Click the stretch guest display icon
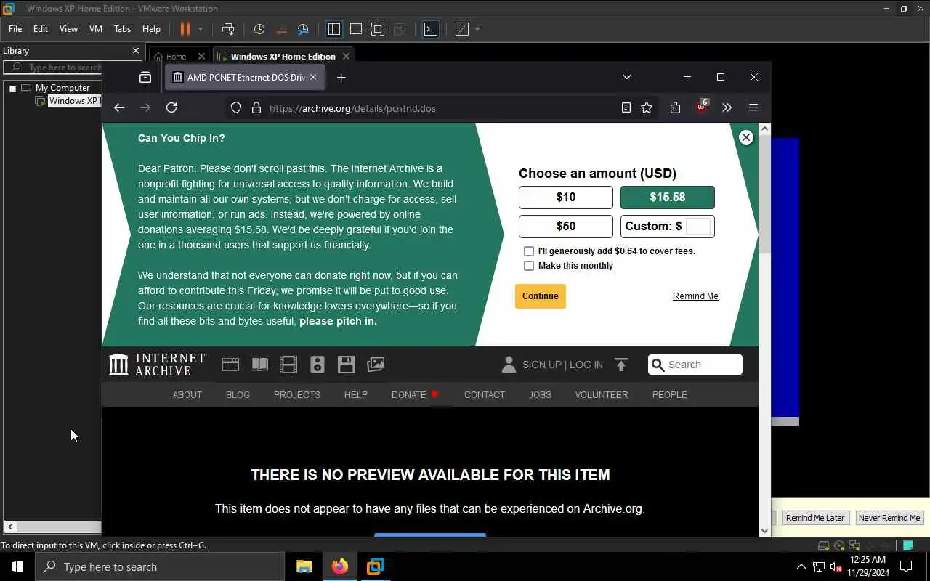The width and height of the screenshot is (930, 581). (x=462, y=29)
